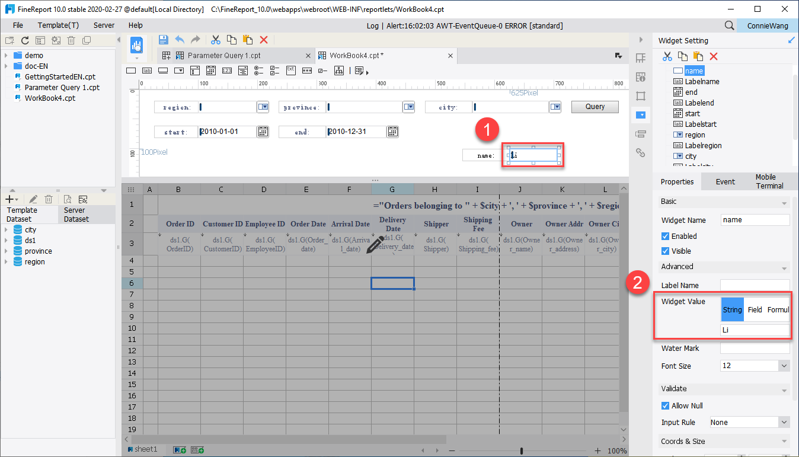
Task: Click the Copy icon in Widget Setting panel
Action: coord(683,56)
